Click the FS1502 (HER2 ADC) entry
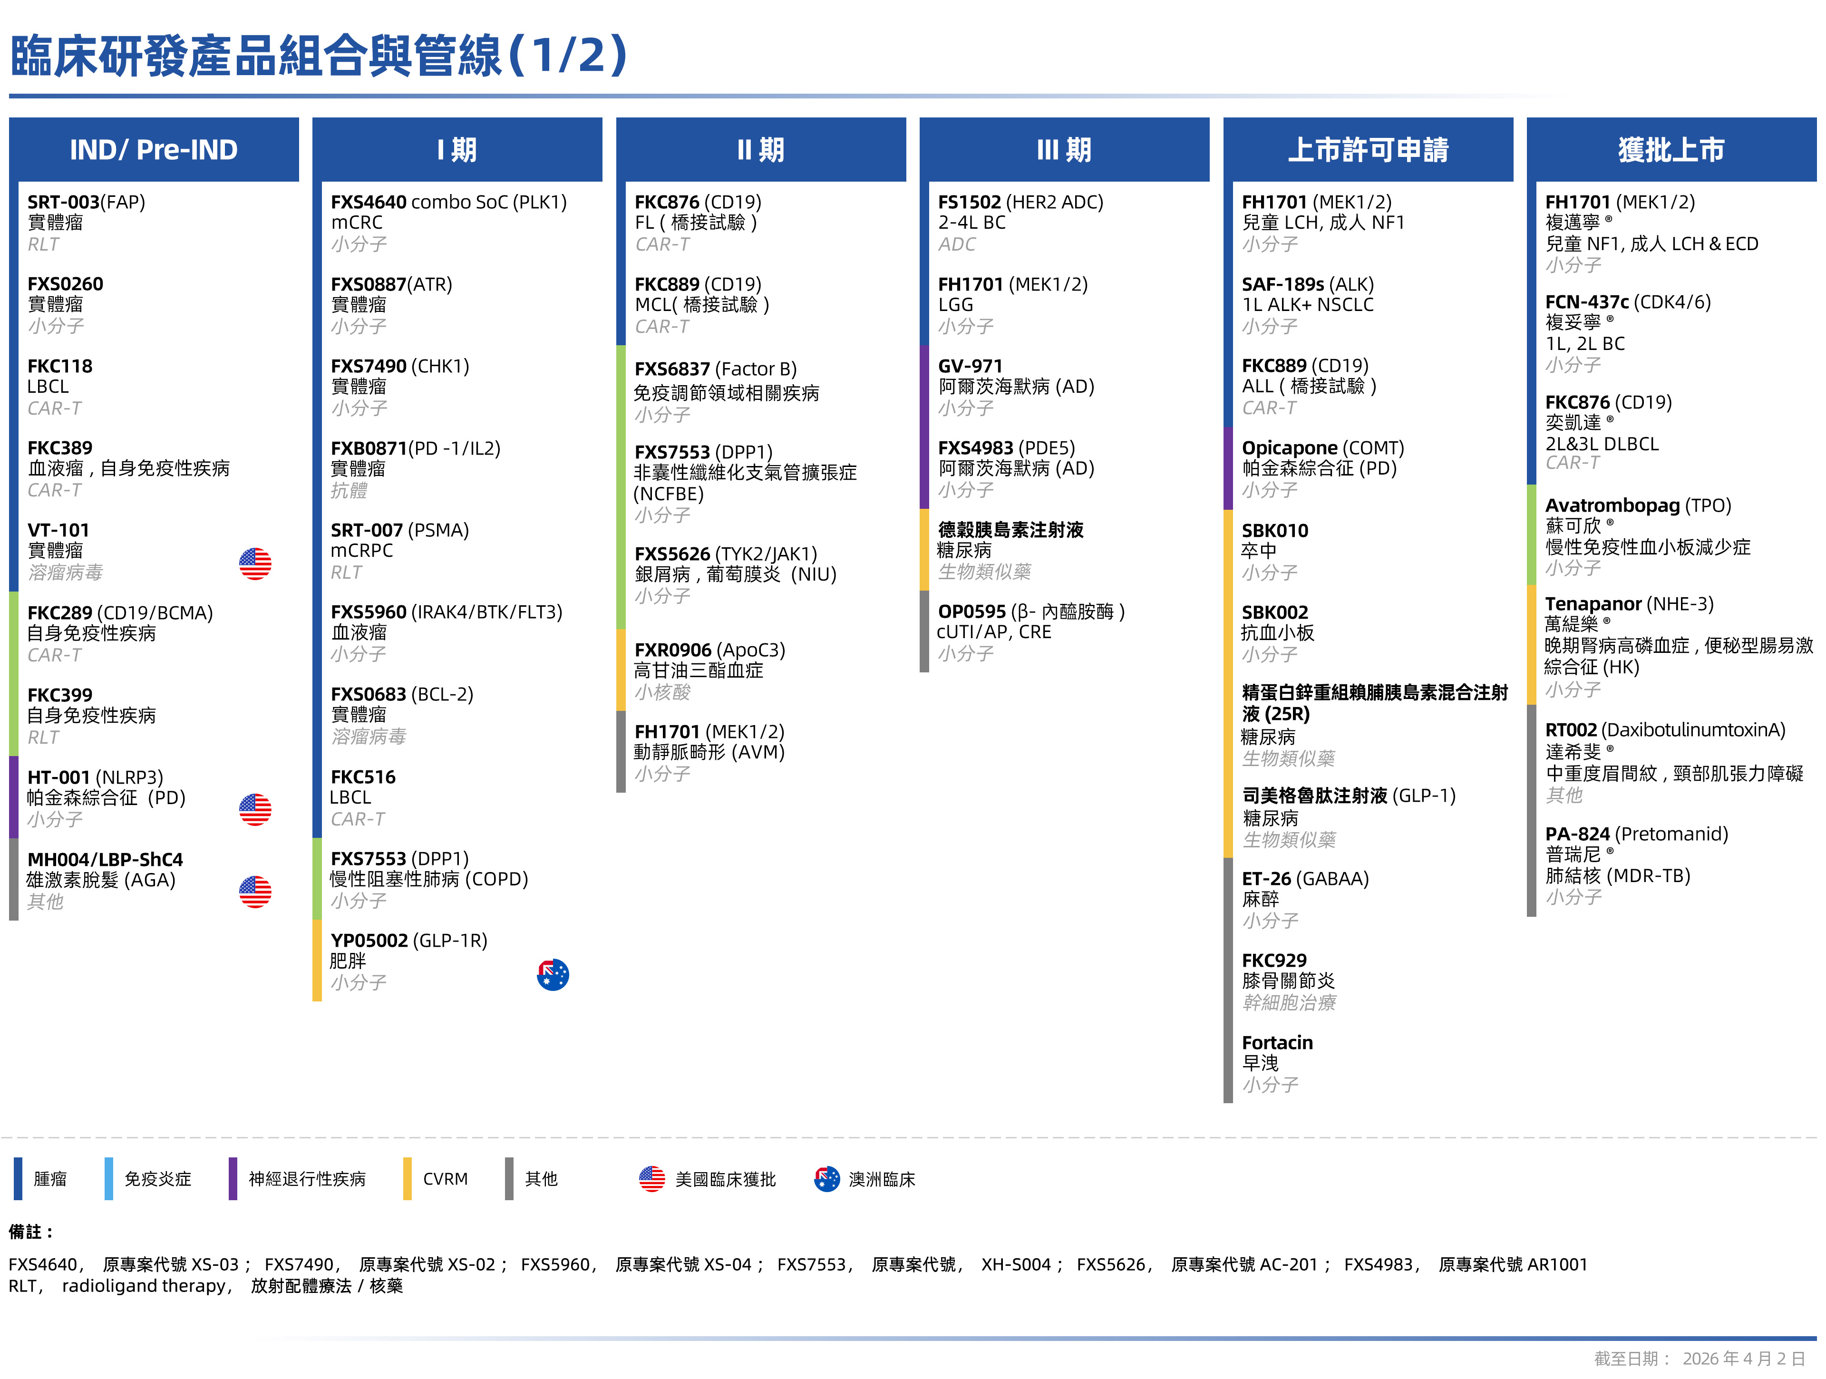 click(1020, 202)
